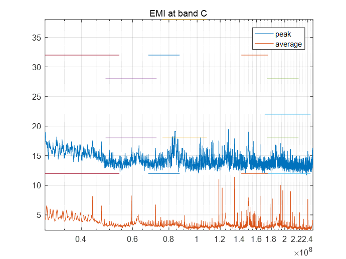This screenshot has width=346, height=259.
Task: Select the blue limit line at level 32
Action: (x=164, y=55)
